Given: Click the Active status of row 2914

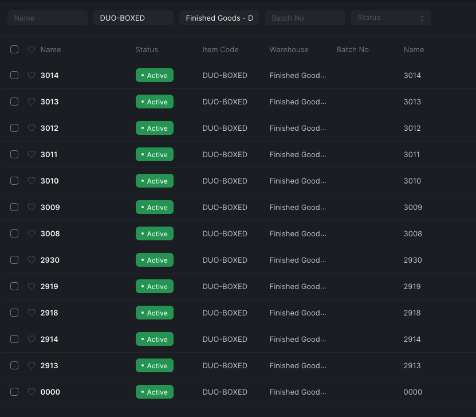Looking at the screenshot, I should click(155, 339).
